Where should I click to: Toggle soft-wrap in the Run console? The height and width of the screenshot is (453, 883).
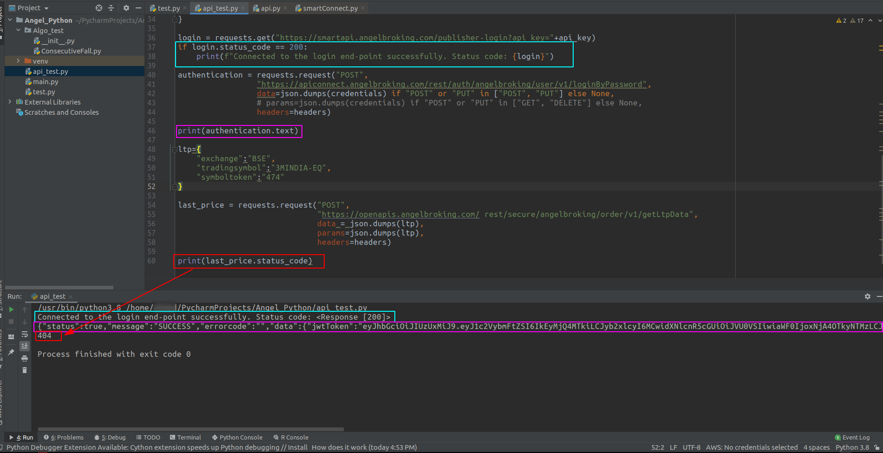click(25, 334)
